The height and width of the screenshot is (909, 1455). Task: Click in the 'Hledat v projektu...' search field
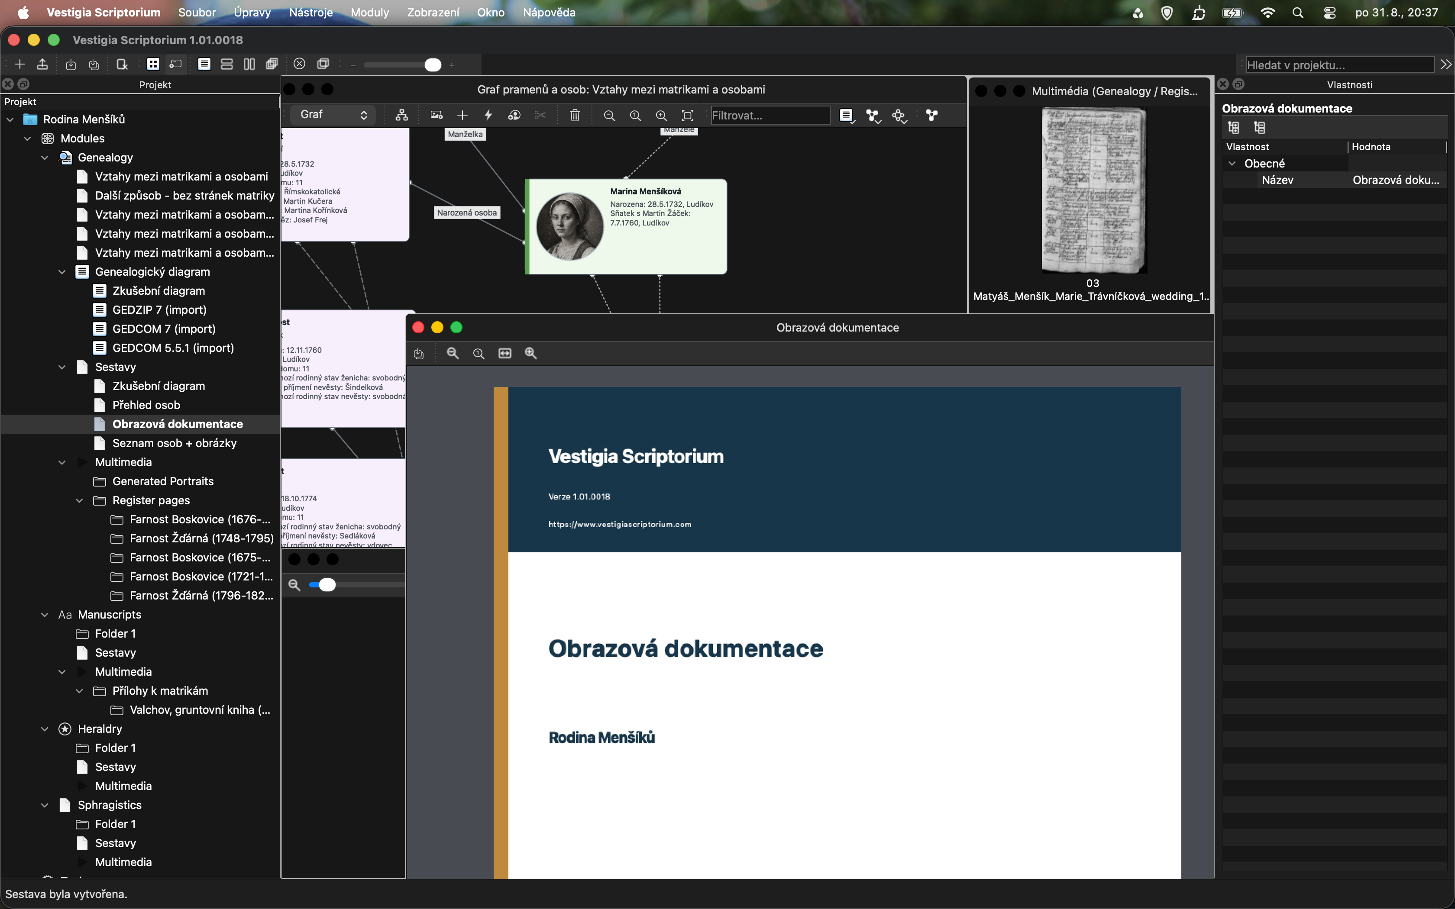tap(1339, 65)
